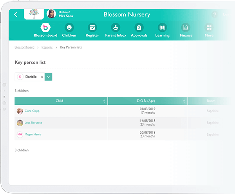Click Luca Bertacca's photo thumbnail
The width and height of the screenshot is (235, 194).
[20, 123]
